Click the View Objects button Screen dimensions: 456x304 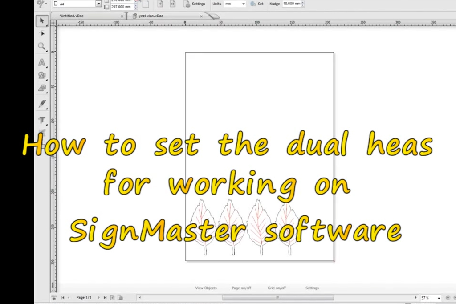206,288
